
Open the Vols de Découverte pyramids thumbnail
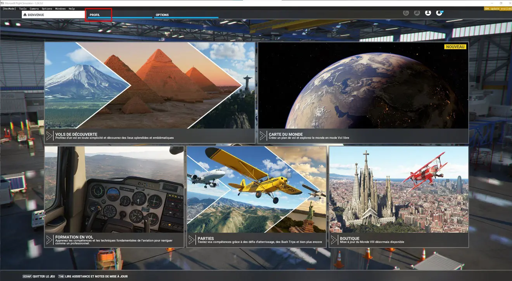(149, 85)
